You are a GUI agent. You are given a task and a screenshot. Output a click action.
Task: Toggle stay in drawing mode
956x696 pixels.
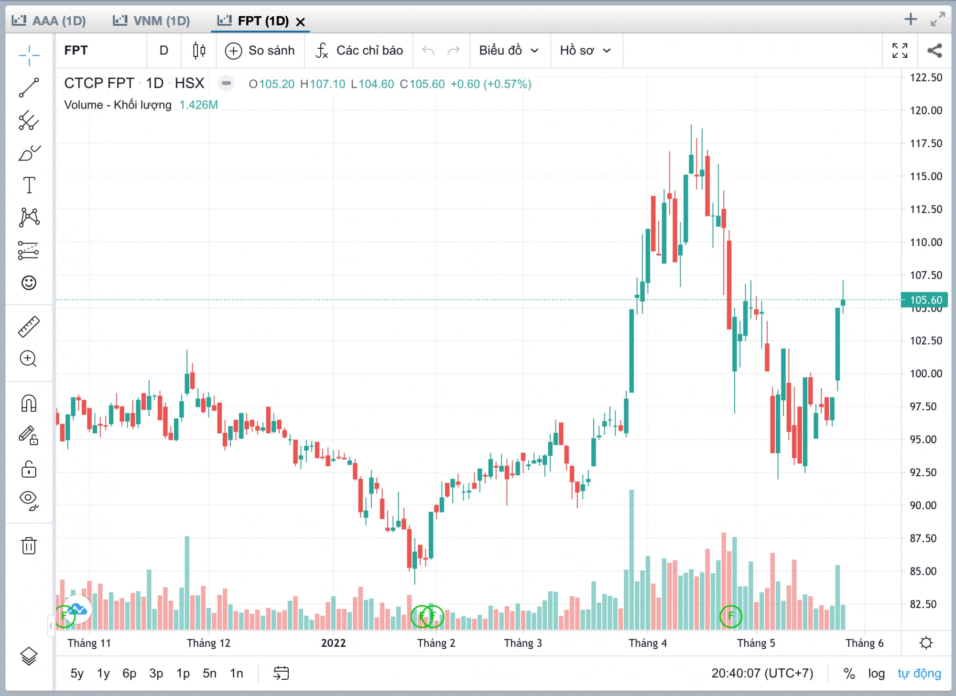(29, 436)
